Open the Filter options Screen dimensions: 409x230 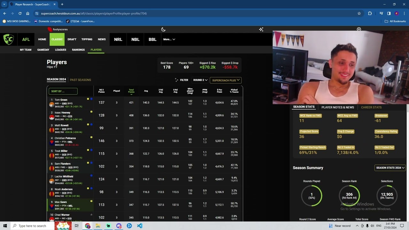point(181,80)
